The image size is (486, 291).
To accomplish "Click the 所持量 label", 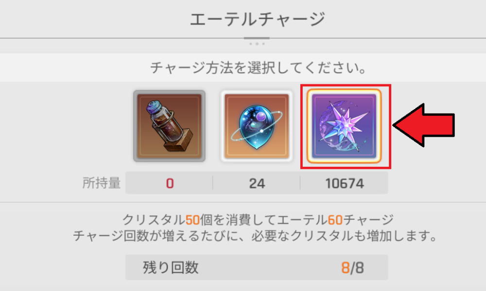I will pyautogui.click(x=102, y=183).
